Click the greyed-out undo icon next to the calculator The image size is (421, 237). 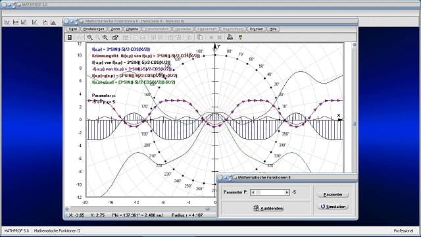pyautogui.click(x=79, y=38)
